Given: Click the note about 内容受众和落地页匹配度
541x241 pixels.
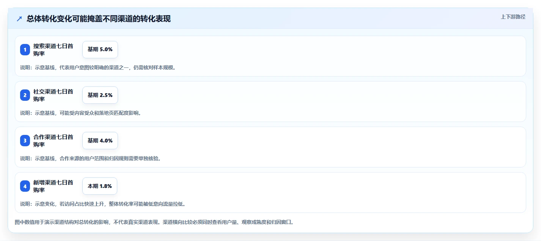Looking at the screenshot, I should [81, 113].
